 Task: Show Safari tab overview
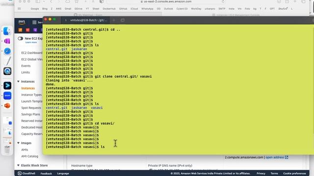[x=303, y=1]
